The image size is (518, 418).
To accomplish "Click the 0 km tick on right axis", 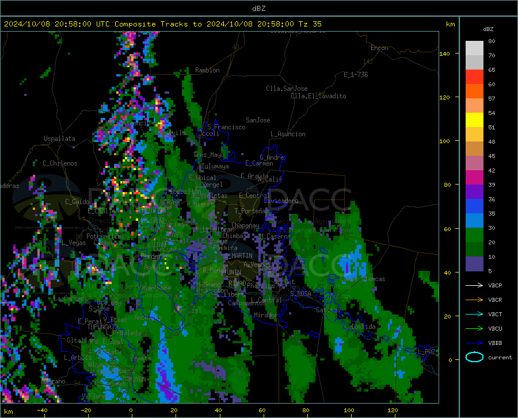I will [450, 360].
